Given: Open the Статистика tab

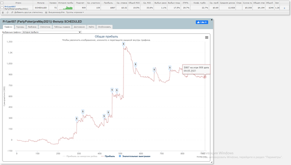Looking at the screenshot, I should tap(45, 27).
